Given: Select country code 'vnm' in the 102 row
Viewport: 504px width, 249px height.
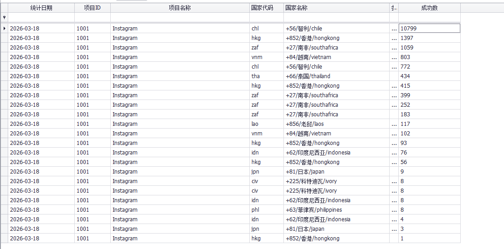Looking at the screenshot, I should click(x=267, y=133).
